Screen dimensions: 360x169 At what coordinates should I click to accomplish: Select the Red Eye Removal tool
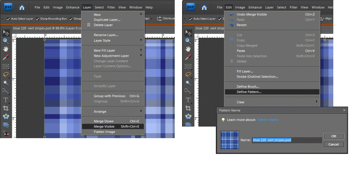tap(6, 133)
